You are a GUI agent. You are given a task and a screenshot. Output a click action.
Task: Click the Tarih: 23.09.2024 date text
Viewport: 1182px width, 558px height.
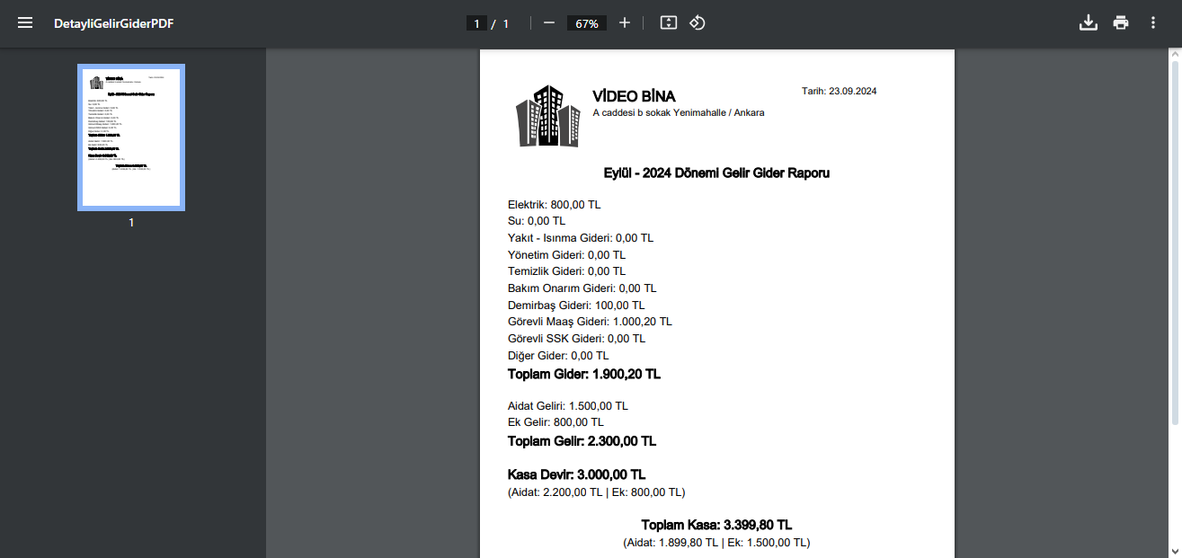pyautogui.click(x=839, y=92)
